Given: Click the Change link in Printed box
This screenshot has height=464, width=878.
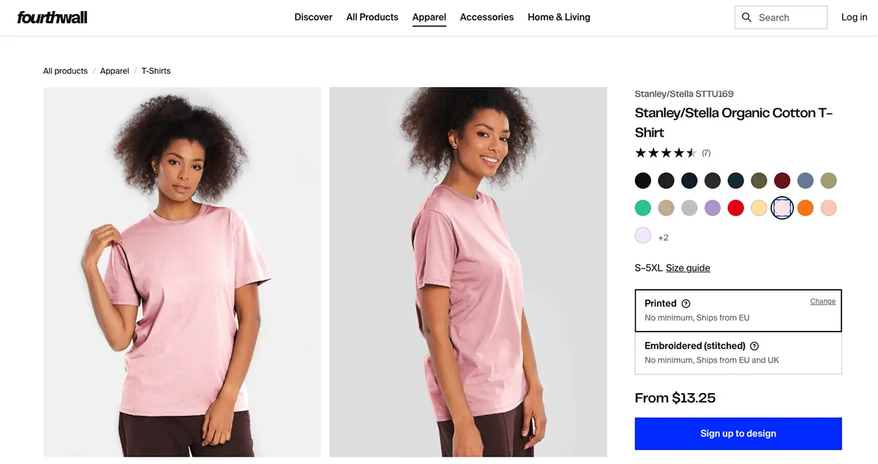Looking at the screenshot, I should [x=822, y=302].
